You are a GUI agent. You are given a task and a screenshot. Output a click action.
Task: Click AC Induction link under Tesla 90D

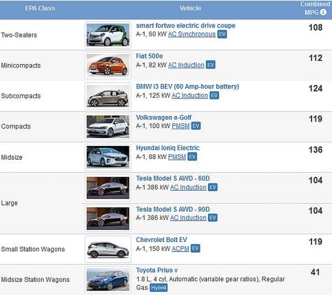tap(188, 218)
